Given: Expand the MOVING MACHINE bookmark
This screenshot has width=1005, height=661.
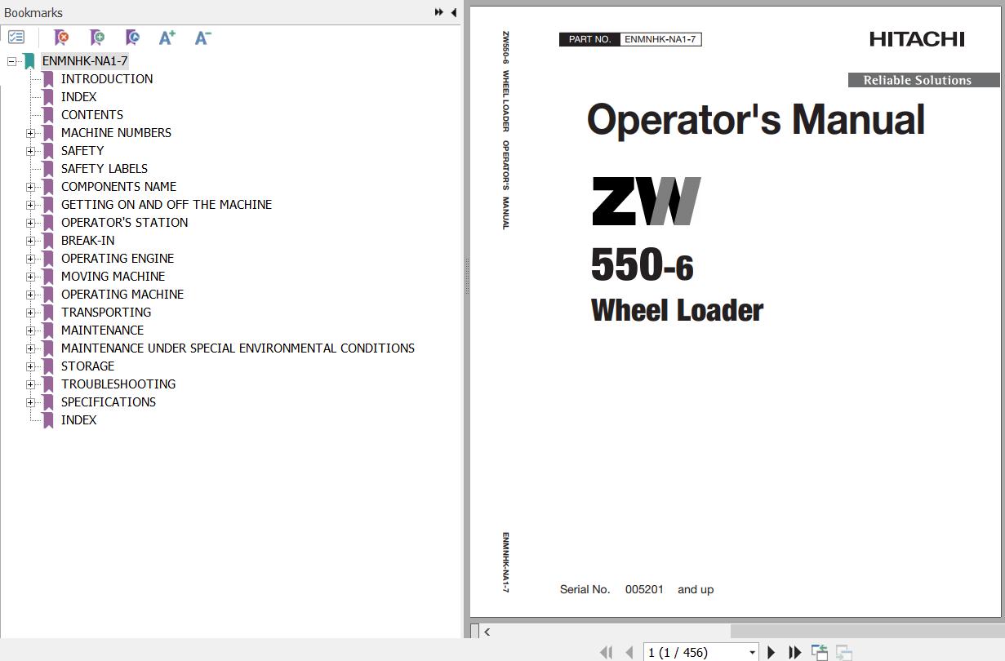Looking at the screenshot, I should tap(30, 277).
